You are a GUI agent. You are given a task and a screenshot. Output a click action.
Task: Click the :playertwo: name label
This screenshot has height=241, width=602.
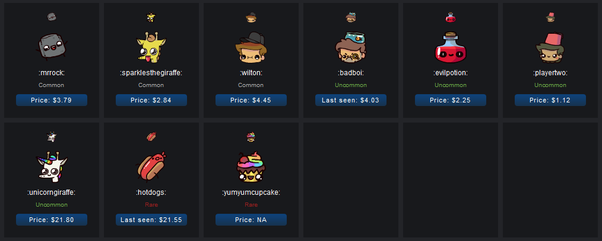coord(550,73)
